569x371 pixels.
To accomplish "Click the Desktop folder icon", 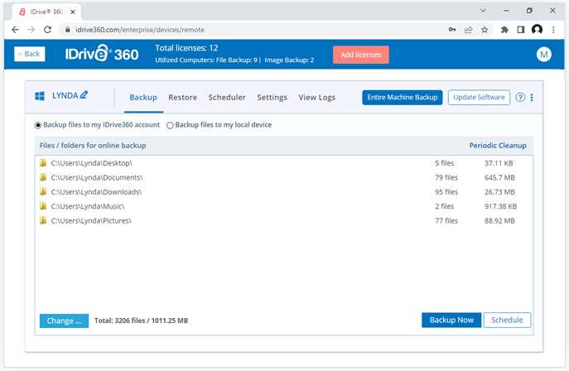I will (43, 163).
